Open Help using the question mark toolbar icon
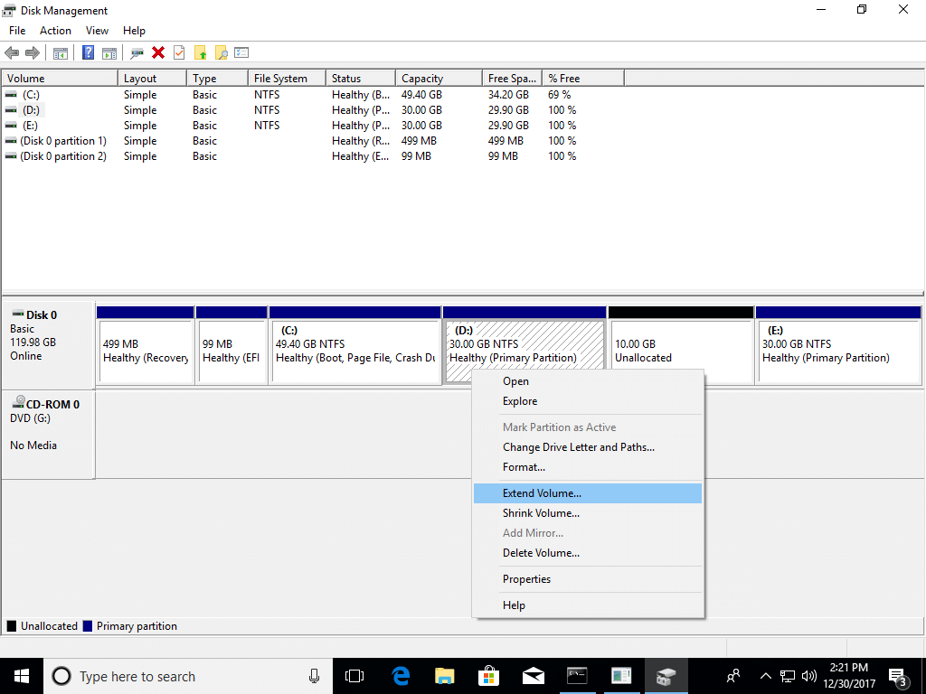Viewport: 926px width, 694px height. pos(87,52)
